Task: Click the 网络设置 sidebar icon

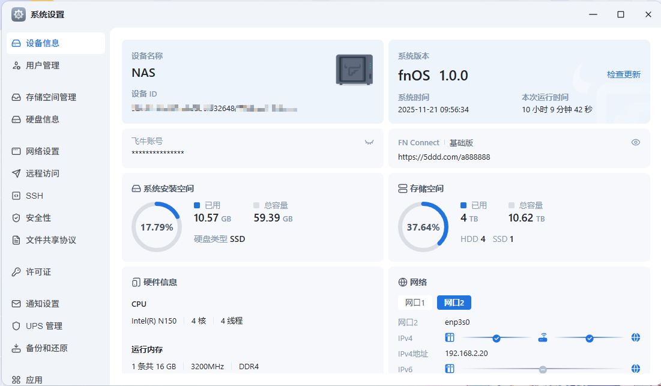Action: point(17,151)
